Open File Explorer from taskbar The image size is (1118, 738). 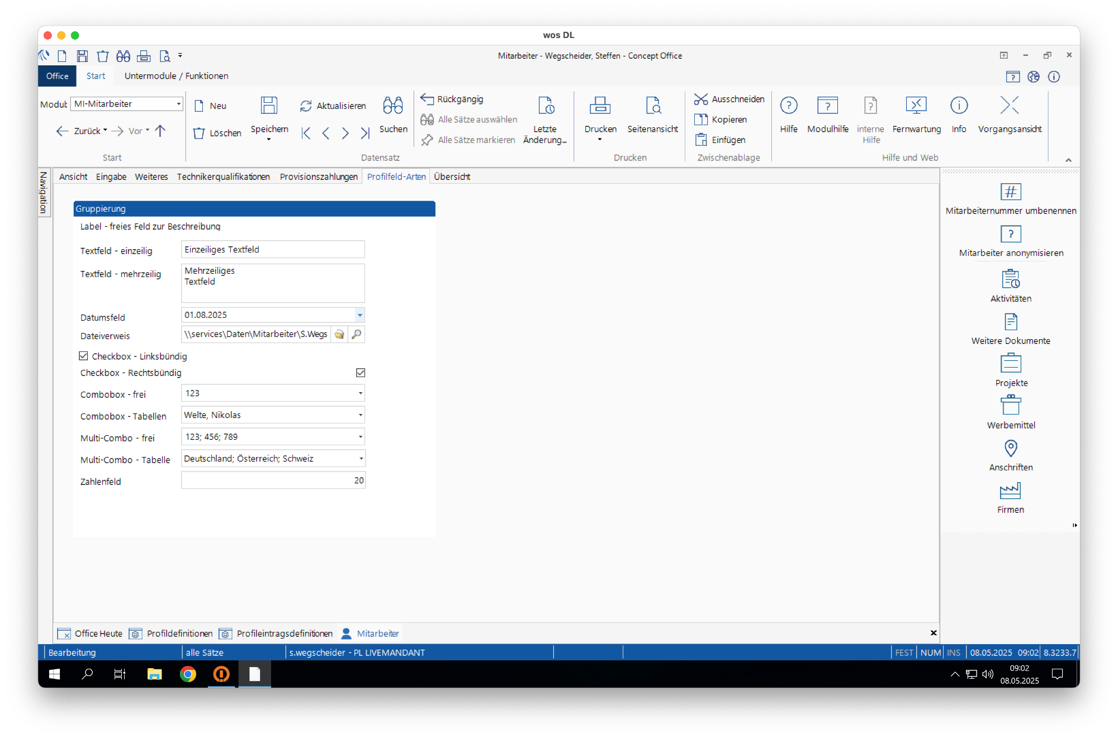coord(154,674)
